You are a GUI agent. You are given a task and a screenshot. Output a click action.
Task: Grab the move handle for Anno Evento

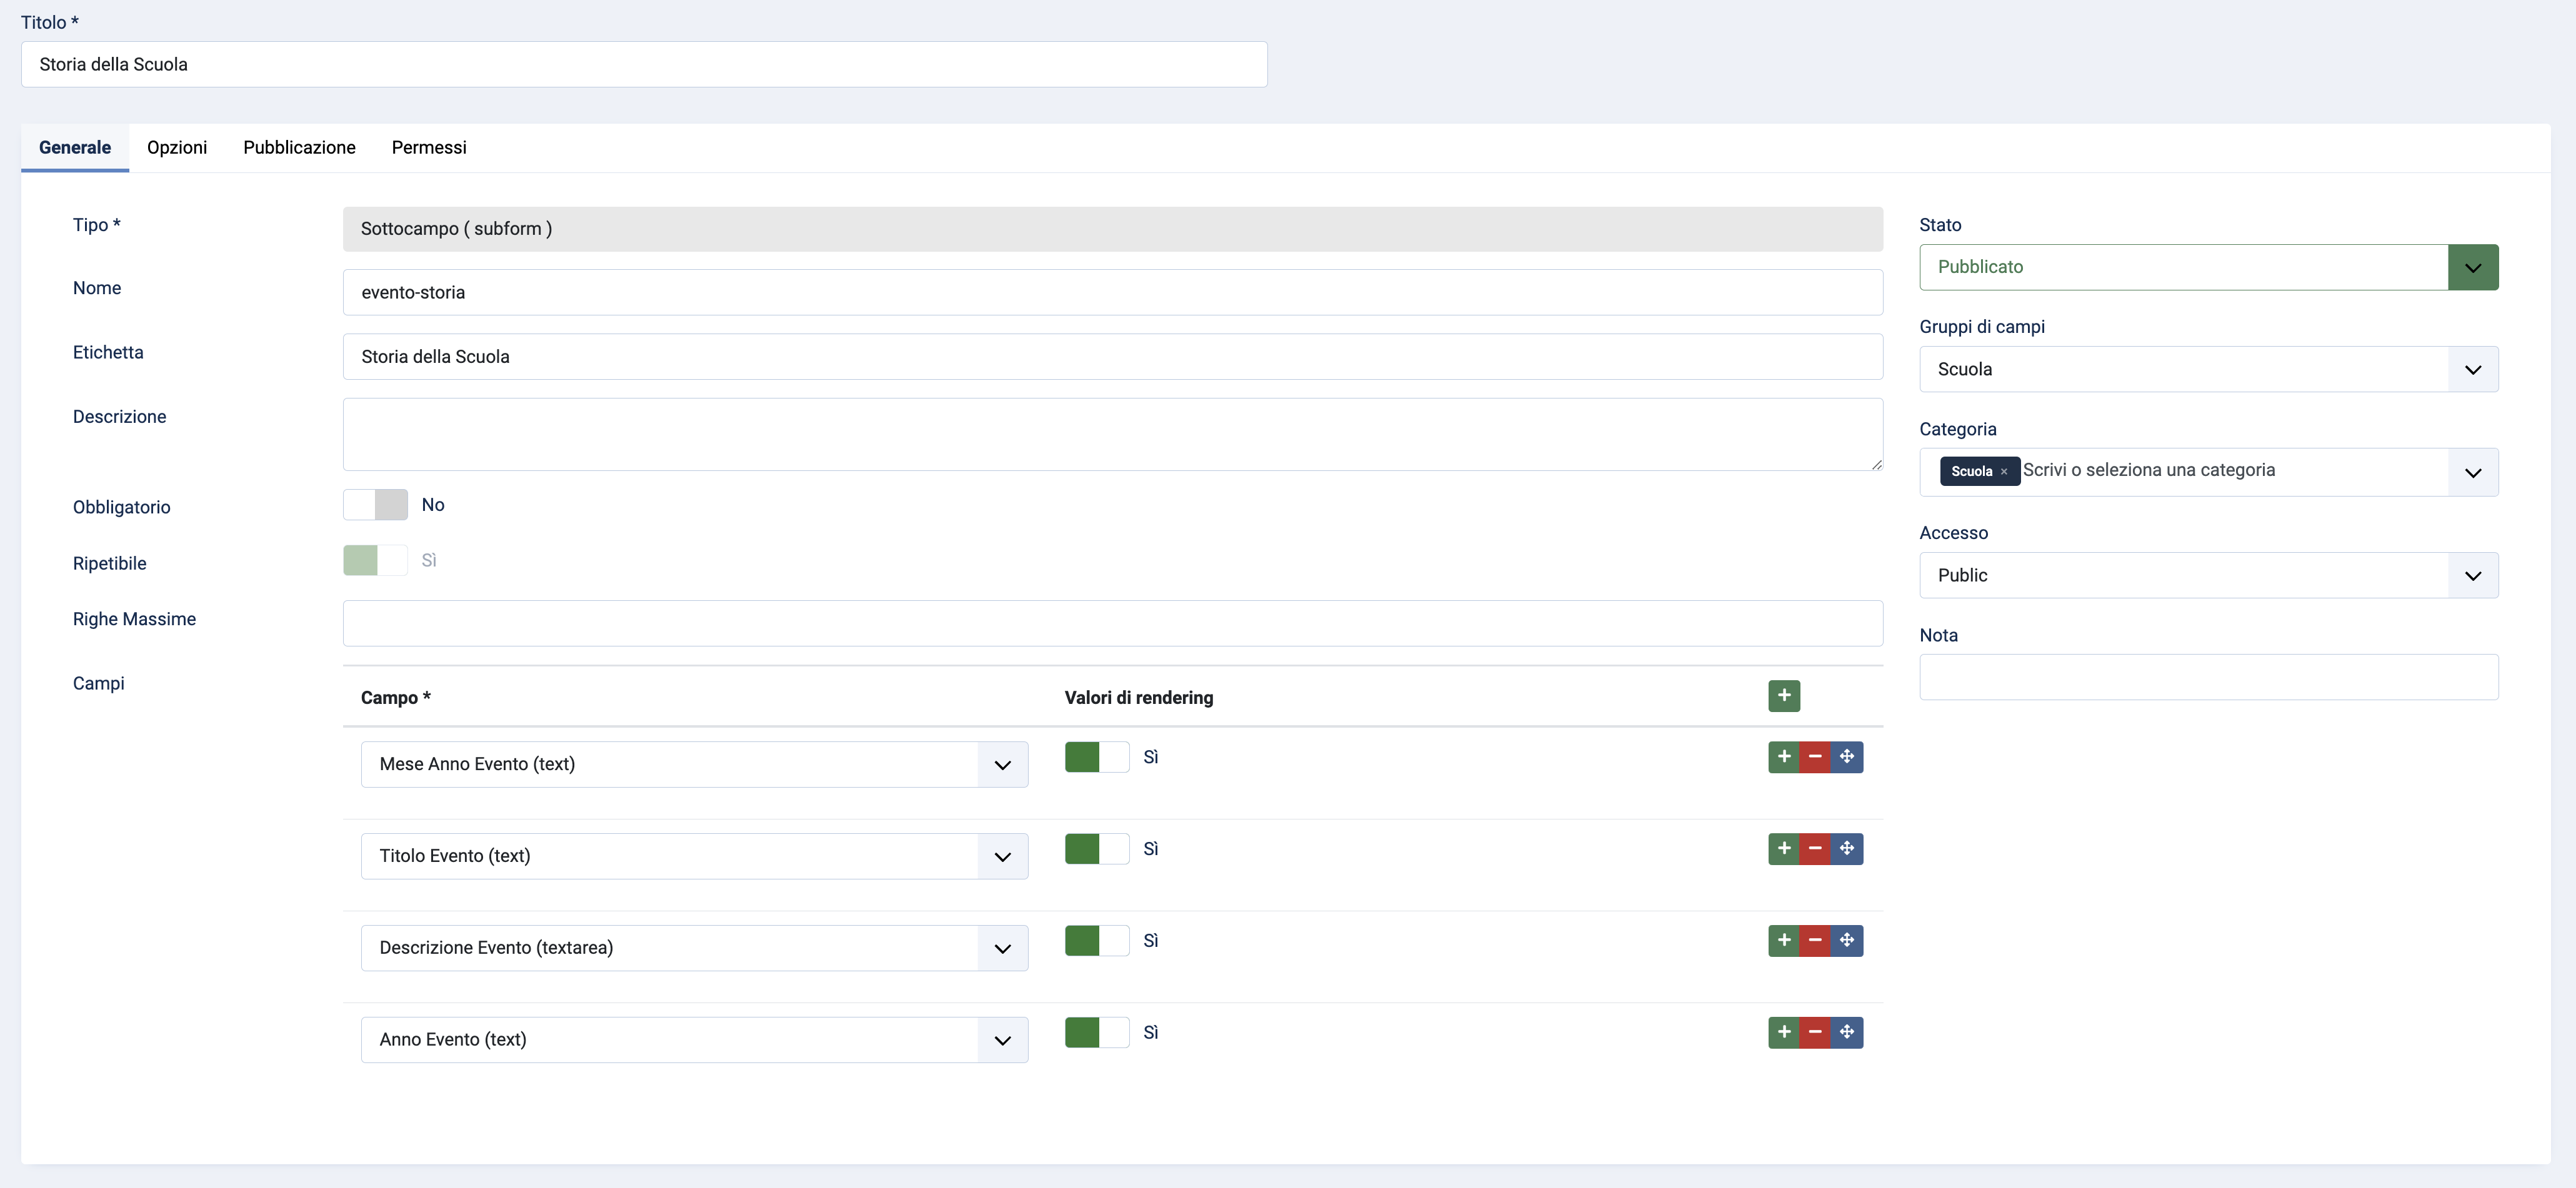point(1847,1032)
